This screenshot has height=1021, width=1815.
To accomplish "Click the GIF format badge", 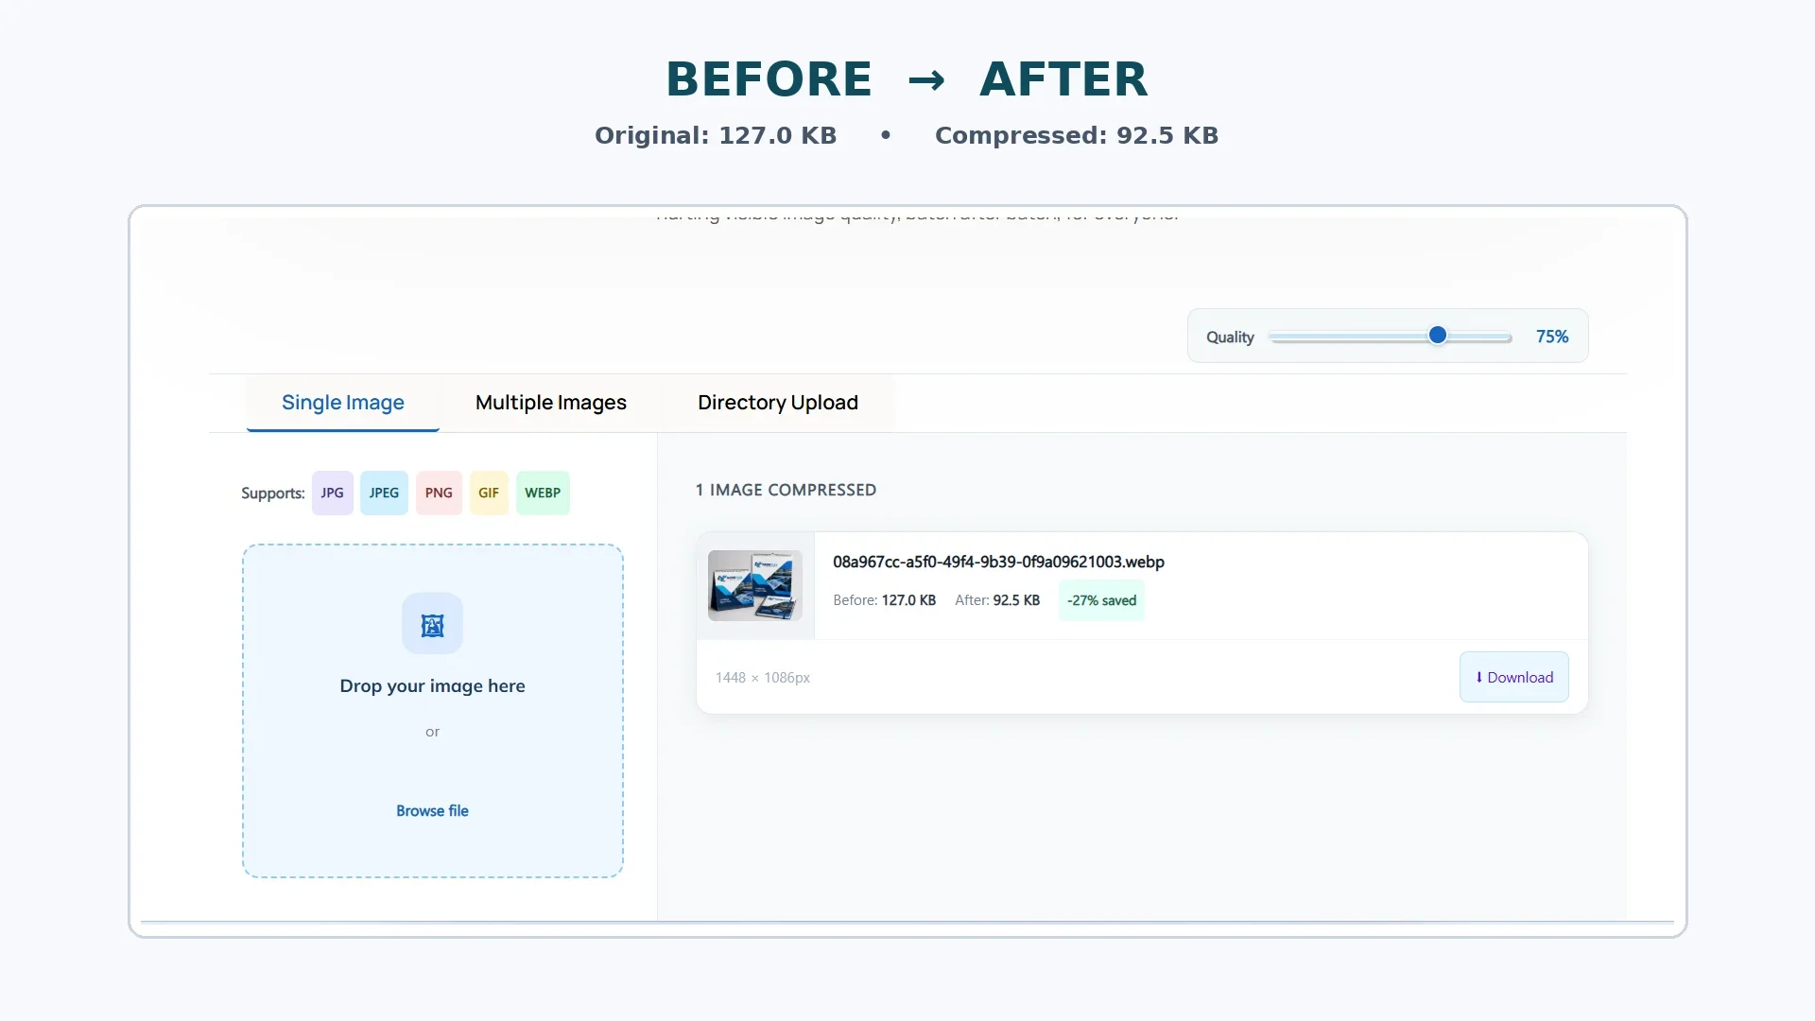I will point(489,493).
